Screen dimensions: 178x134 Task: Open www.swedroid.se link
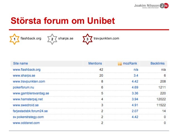(26, 105)
